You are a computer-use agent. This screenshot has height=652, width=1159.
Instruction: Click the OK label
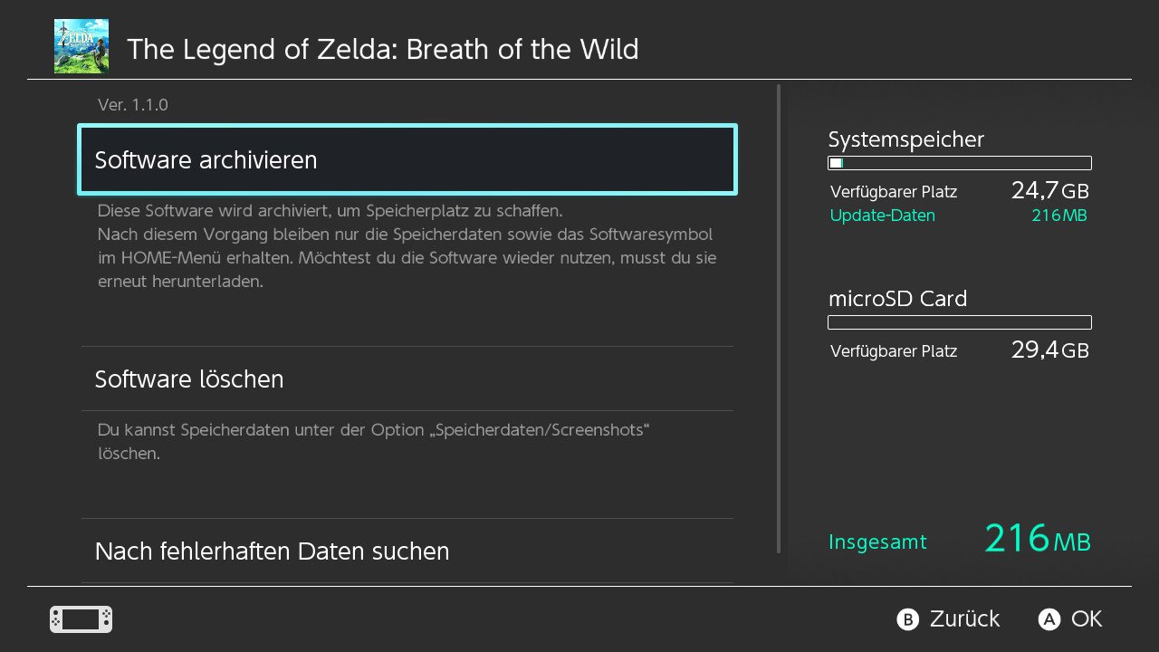(x=1087, y=619)
